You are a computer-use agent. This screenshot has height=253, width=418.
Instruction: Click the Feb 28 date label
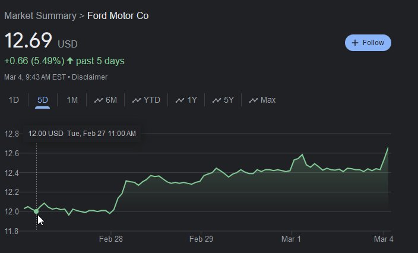(x=111, y=239)
